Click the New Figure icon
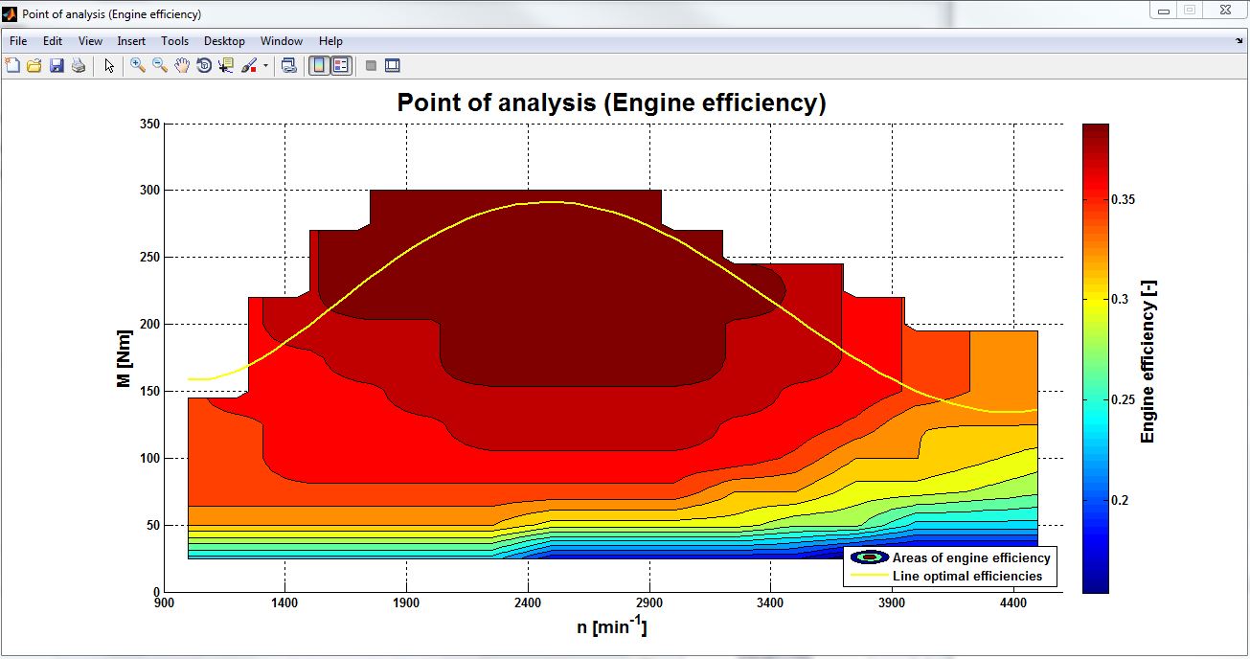 tap(12, 65)
